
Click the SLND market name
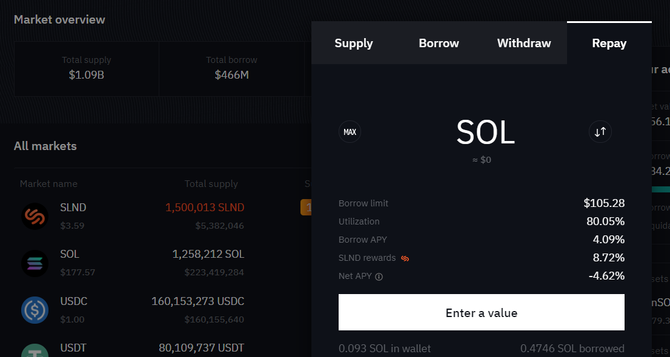[x=73, y=208]
